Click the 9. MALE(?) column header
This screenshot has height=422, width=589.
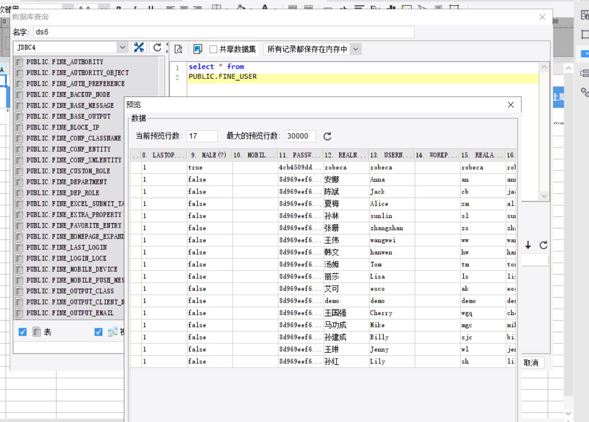click(209, 155)
